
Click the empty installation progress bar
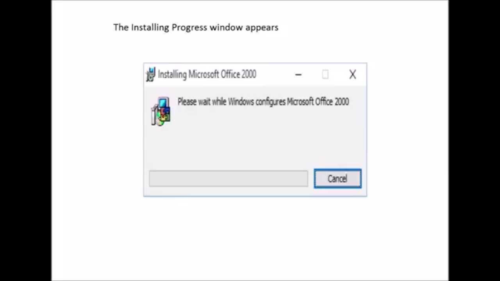229,179
